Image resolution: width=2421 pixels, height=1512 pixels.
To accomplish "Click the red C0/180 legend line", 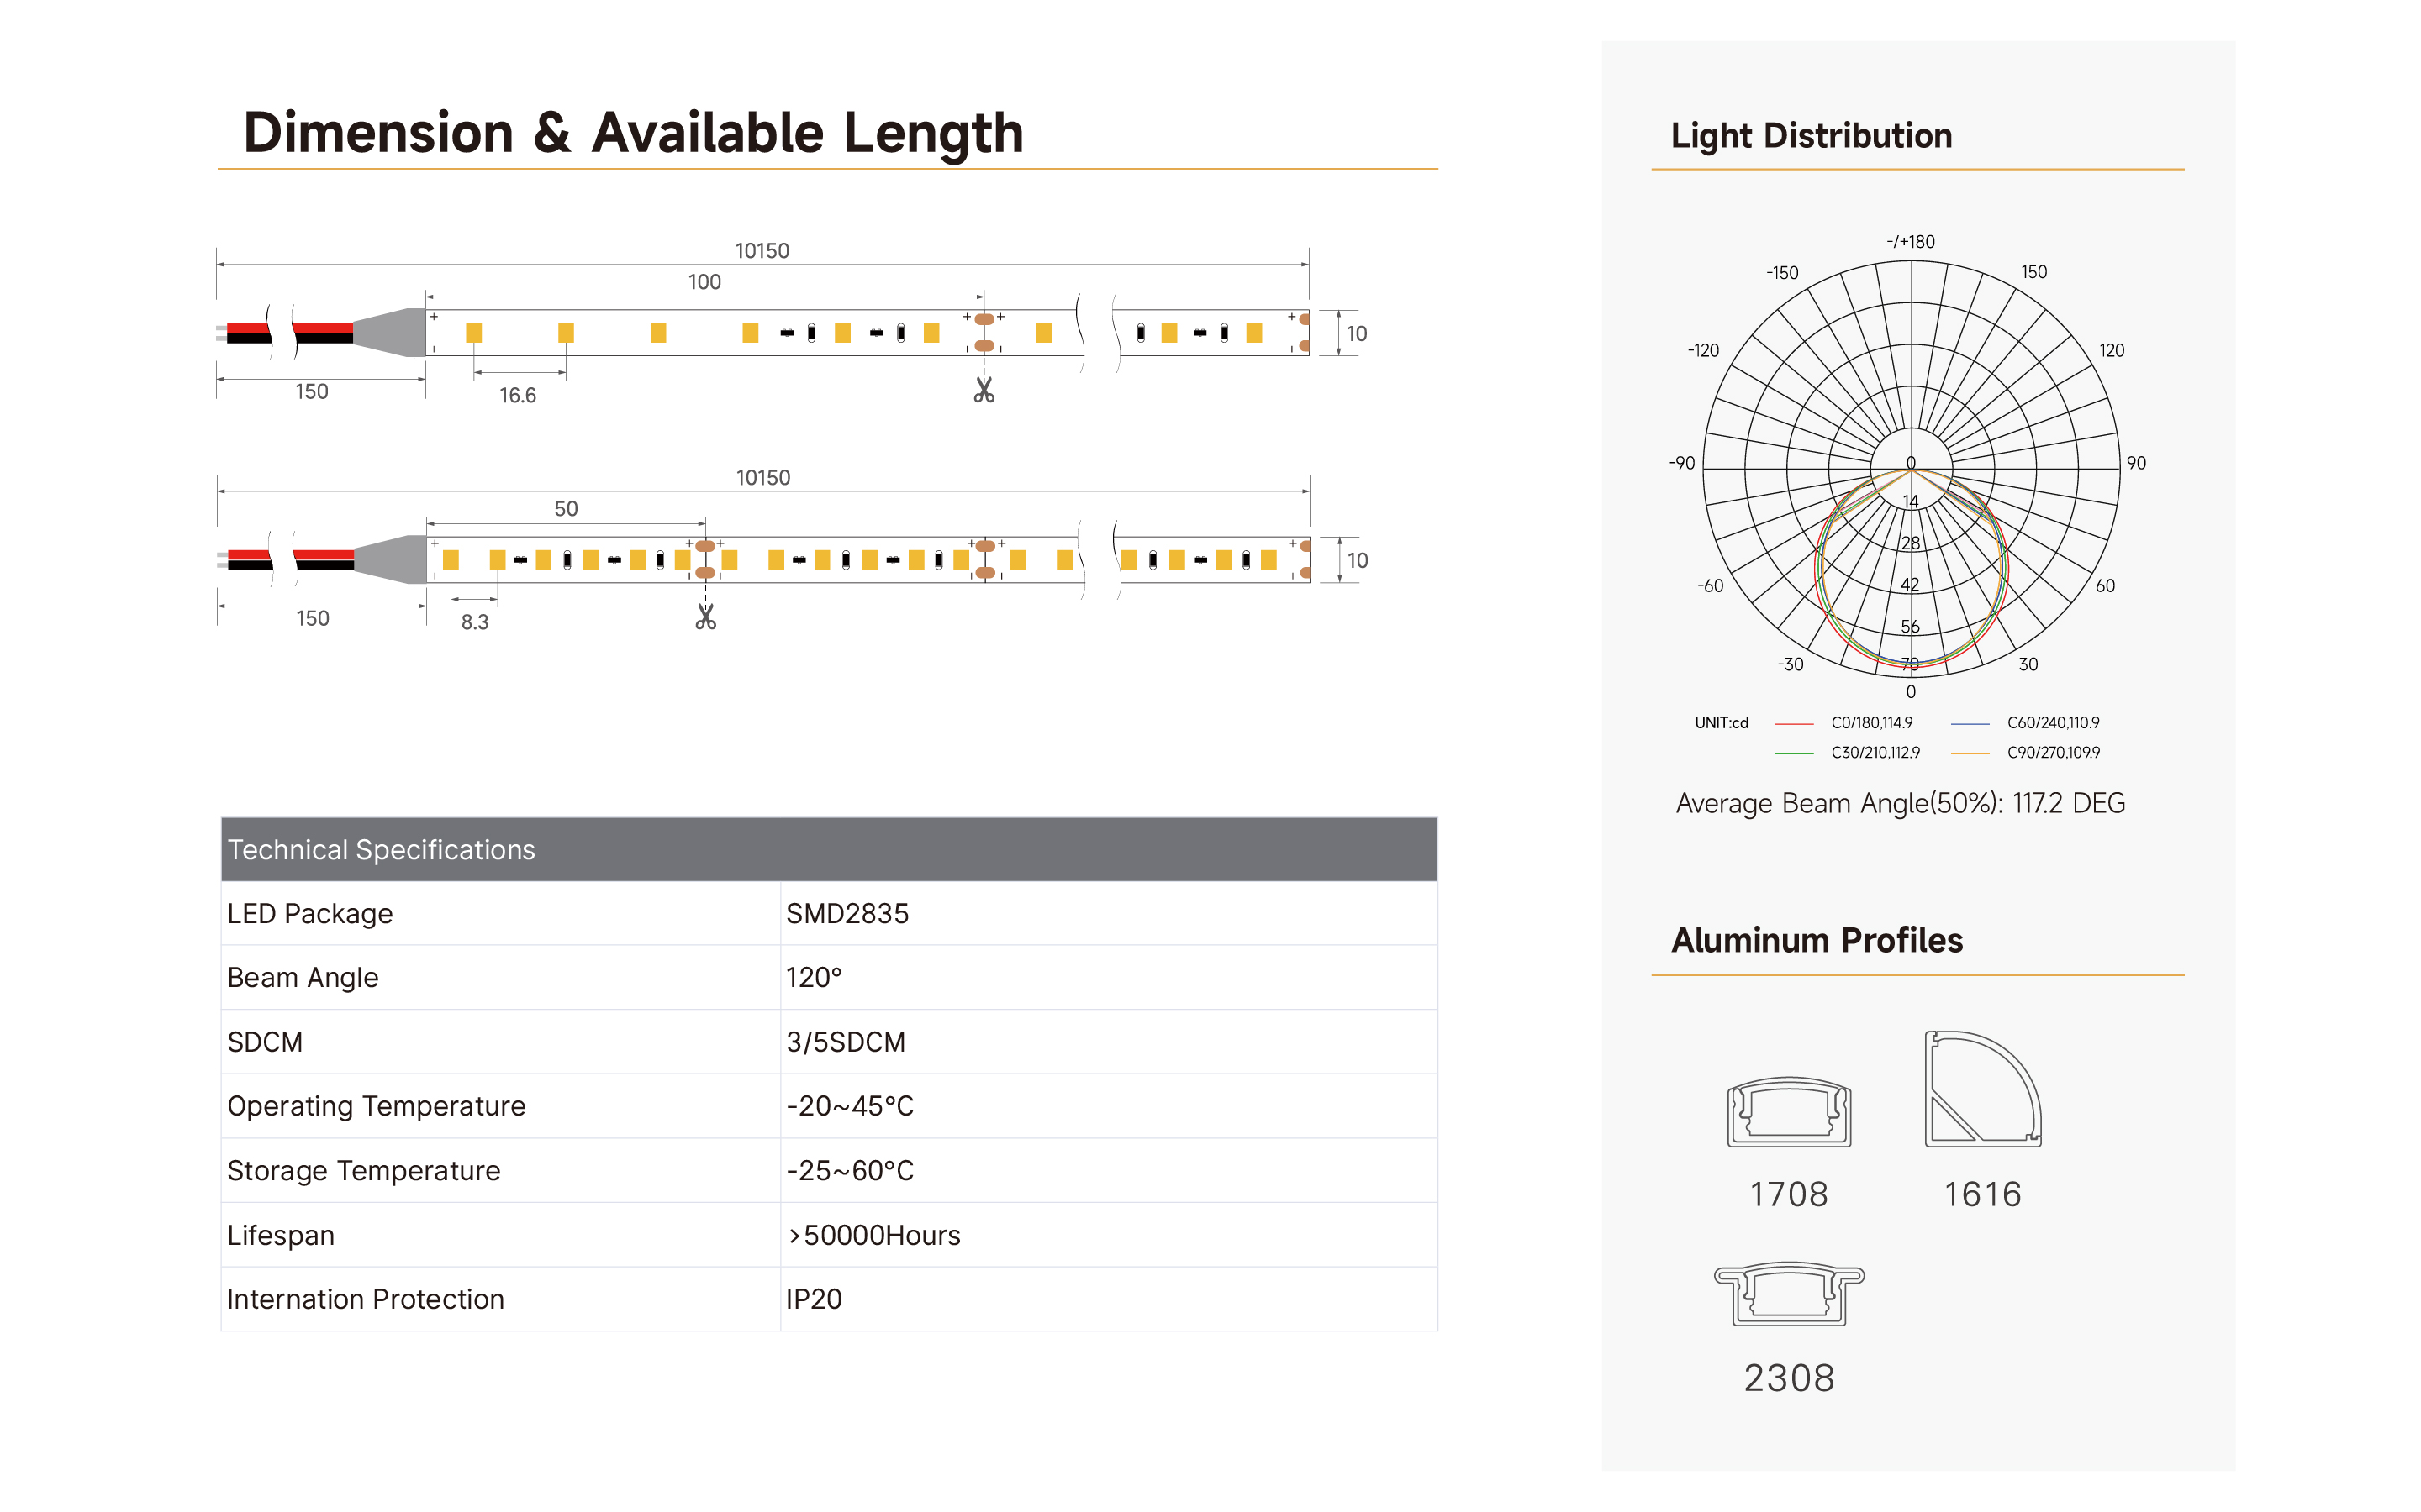I will point(1794,723).
